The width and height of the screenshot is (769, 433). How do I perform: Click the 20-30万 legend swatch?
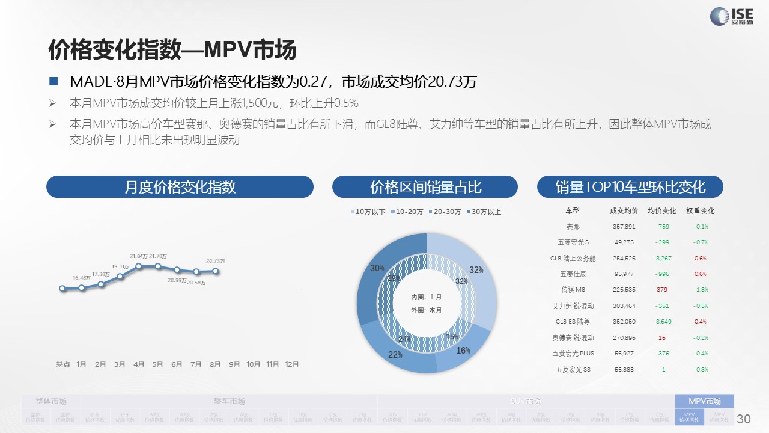(430, 212)
